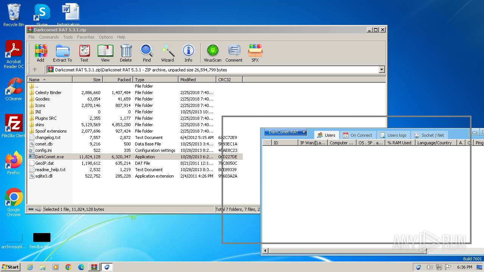Image resolution: width=484 pixels, height=272 pixels.
Task: Switch to the Socket / Net tab
Action: (x=429, y=135)
